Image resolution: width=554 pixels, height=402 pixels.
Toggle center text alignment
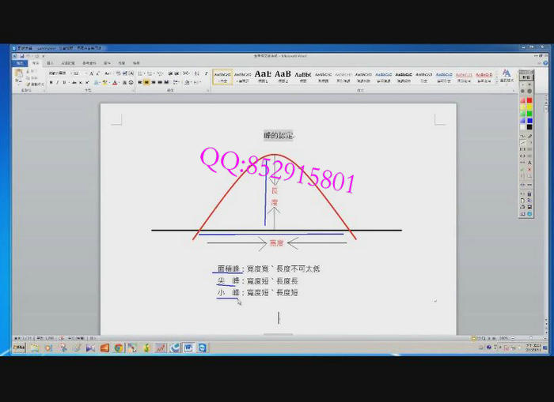(x=148, y=82)
